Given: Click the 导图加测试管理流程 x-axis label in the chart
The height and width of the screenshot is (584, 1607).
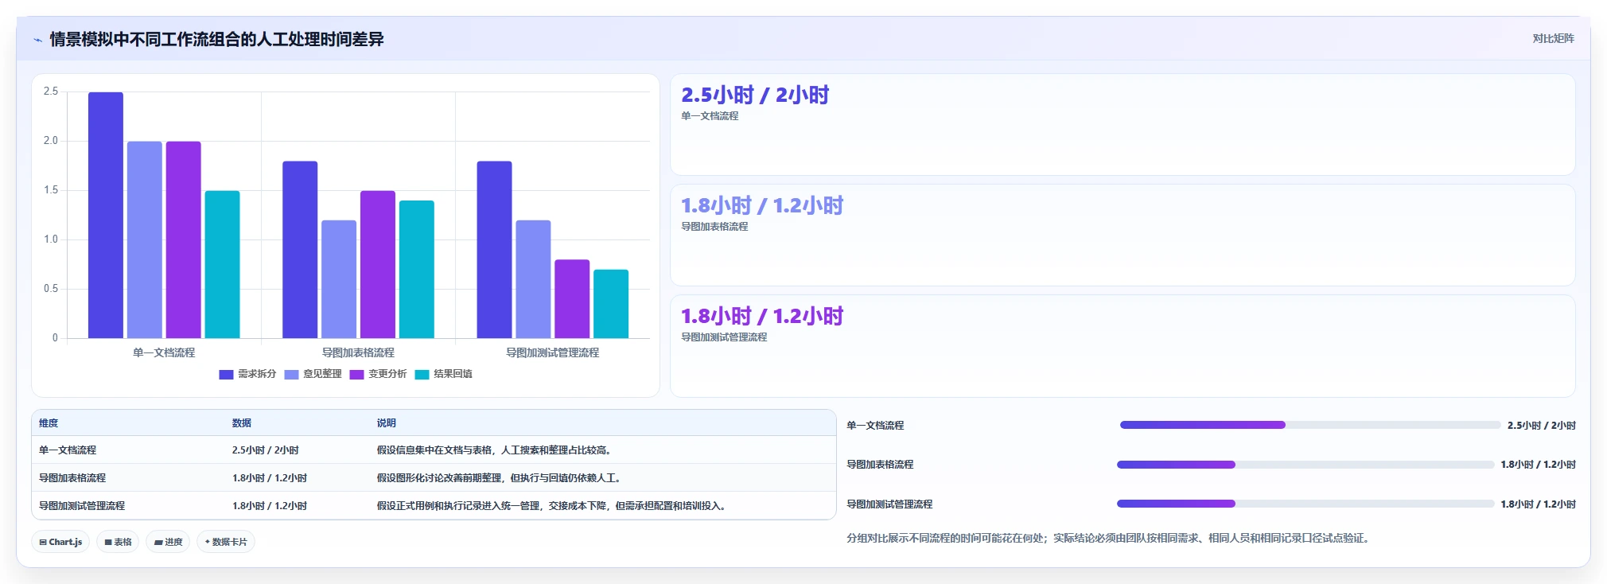Looking at the screenshot, I should coord(553,353).
